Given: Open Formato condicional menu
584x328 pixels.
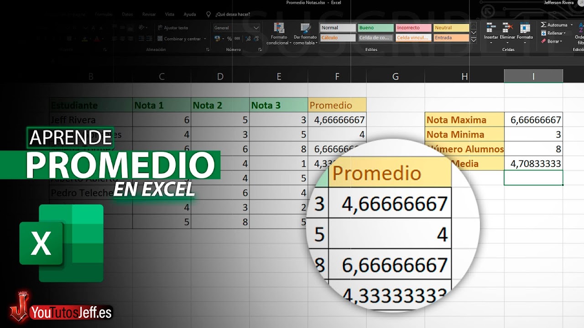Looking at the screenshot, I should 279,34.
